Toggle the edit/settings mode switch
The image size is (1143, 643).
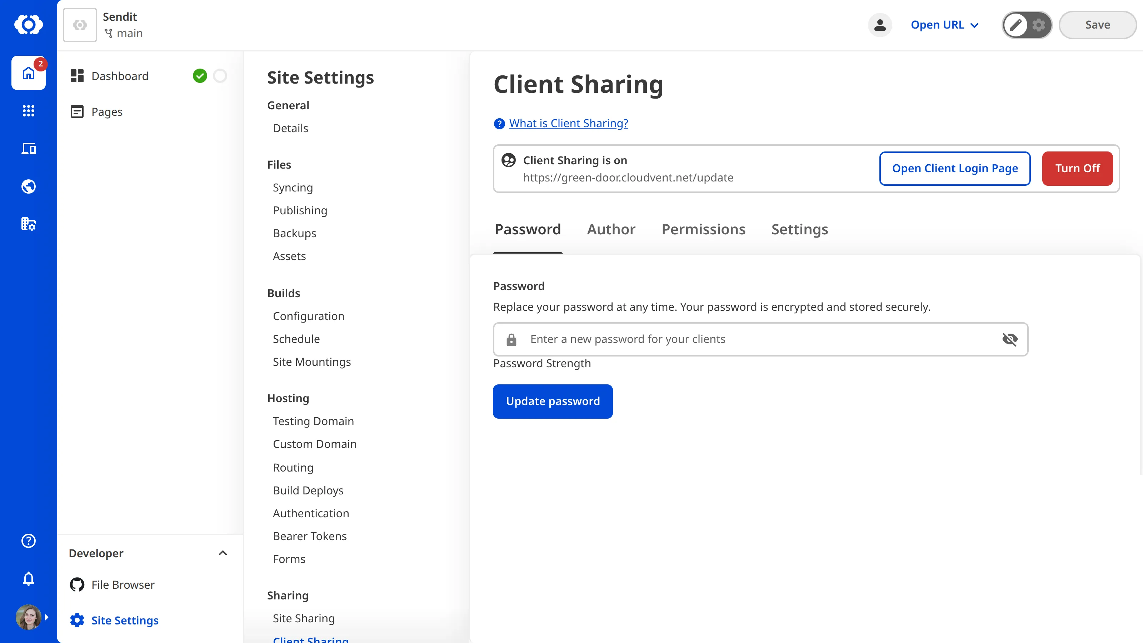click(1027, 25)
